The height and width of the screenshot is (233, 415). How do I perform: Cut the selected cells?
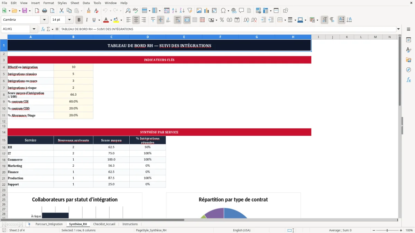click(61, 11)
